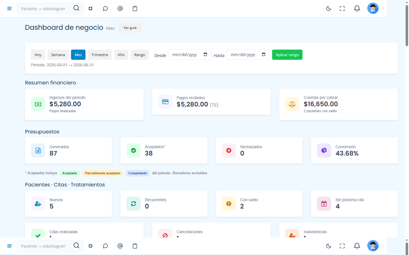Choose the Año period filter
The image size is (409, 255).
[121, 55]
